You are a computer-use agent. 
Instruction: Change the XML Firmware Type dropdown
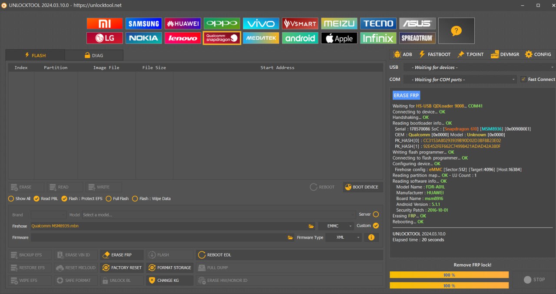(343, 237)
